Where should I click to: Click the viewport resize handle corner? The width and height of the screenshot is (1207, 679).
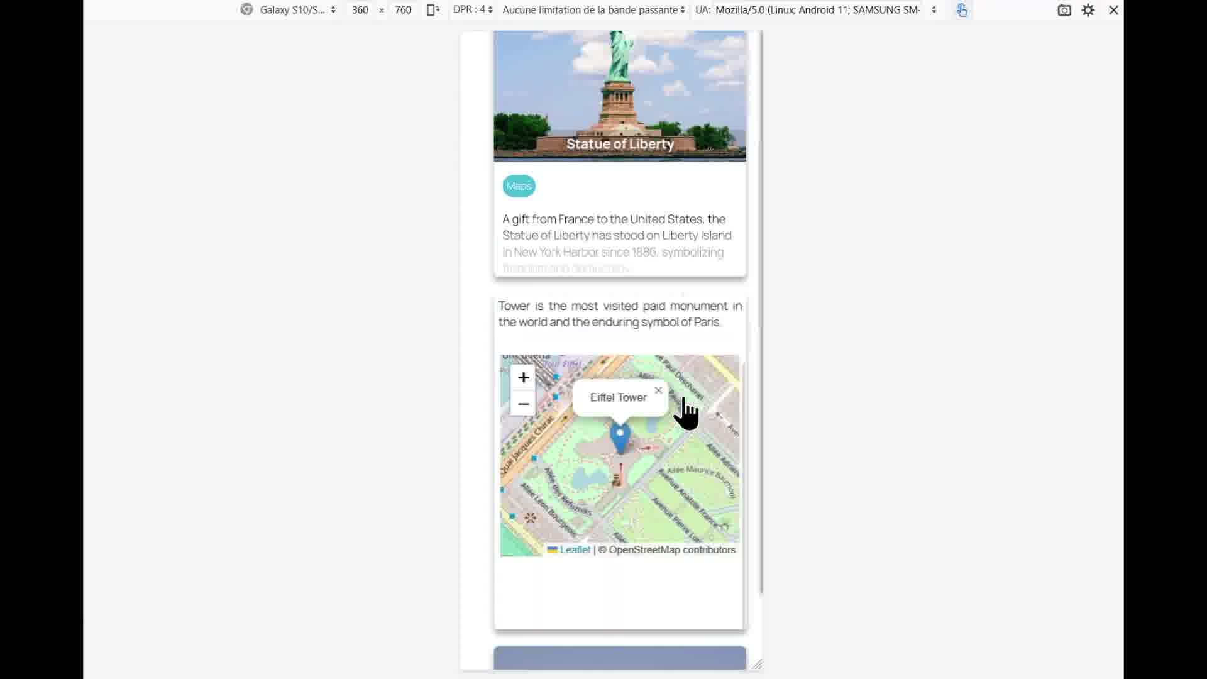coord(758,664)
